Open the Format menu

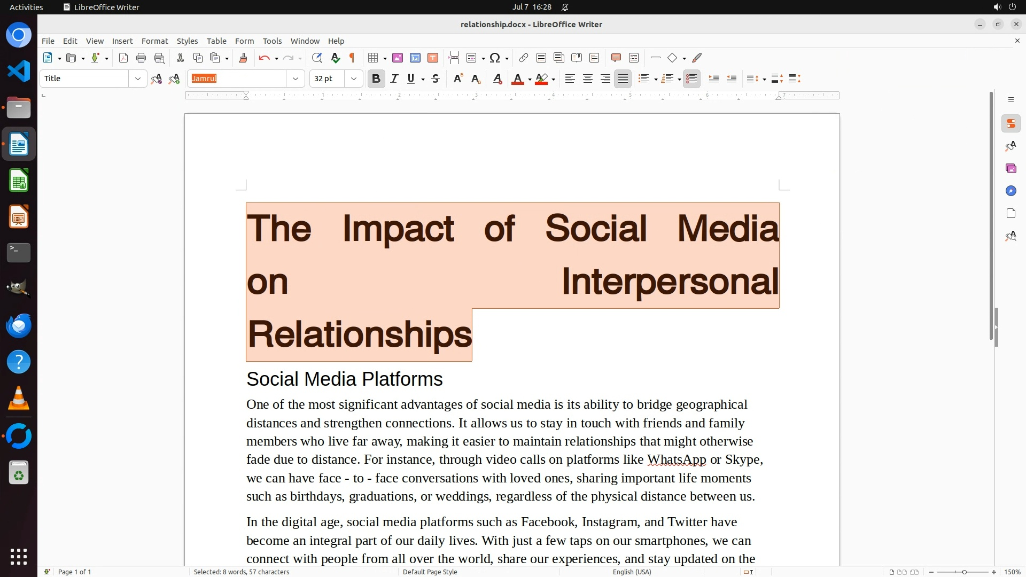[154, 41]
